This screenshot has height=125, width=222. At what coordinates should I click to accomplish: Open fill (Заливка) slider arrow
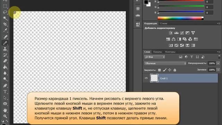[x=218, y=70]
